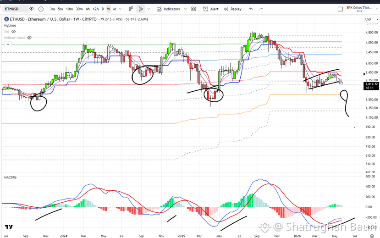The image size is (380, 238).
Task: Click the 2026 label on time axis
Action: coord(297,236)
